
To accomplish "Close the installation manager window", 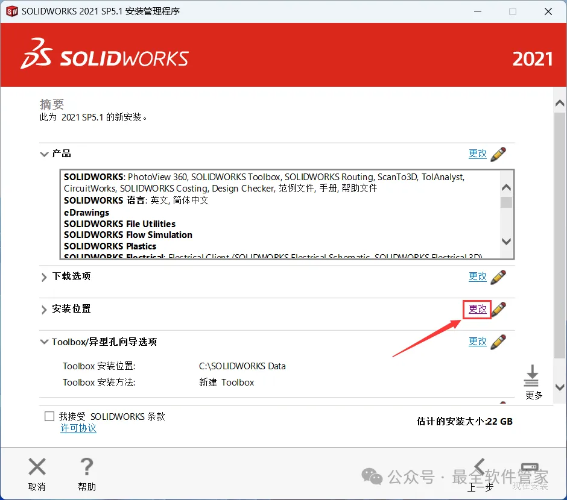I will (x=548, y=11).
